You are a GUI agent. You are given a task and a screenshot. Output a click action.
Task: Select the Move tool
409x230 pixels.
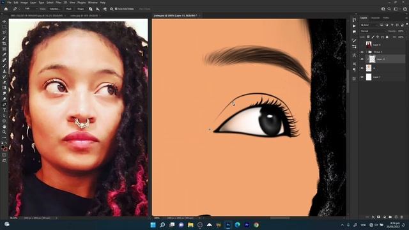pos(4,21)
